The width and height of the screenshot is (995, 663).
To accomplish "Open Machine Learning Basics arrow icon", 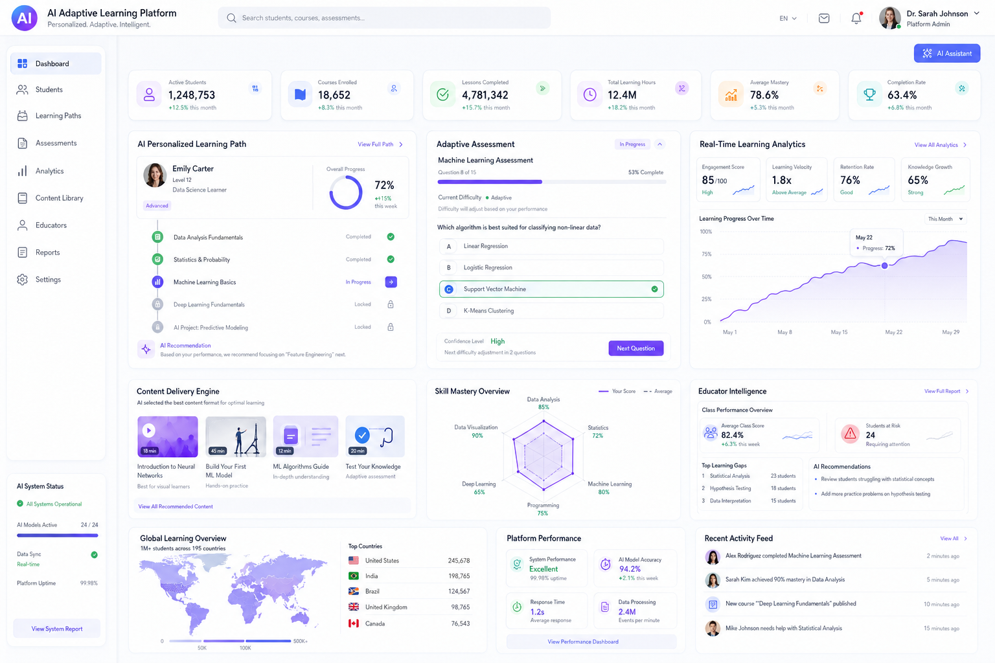I will tap(391, 282).
